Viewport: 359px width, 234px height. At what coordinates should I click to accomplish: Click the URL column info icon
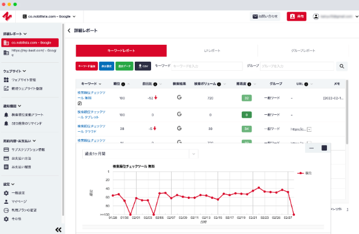pos(306,84)
